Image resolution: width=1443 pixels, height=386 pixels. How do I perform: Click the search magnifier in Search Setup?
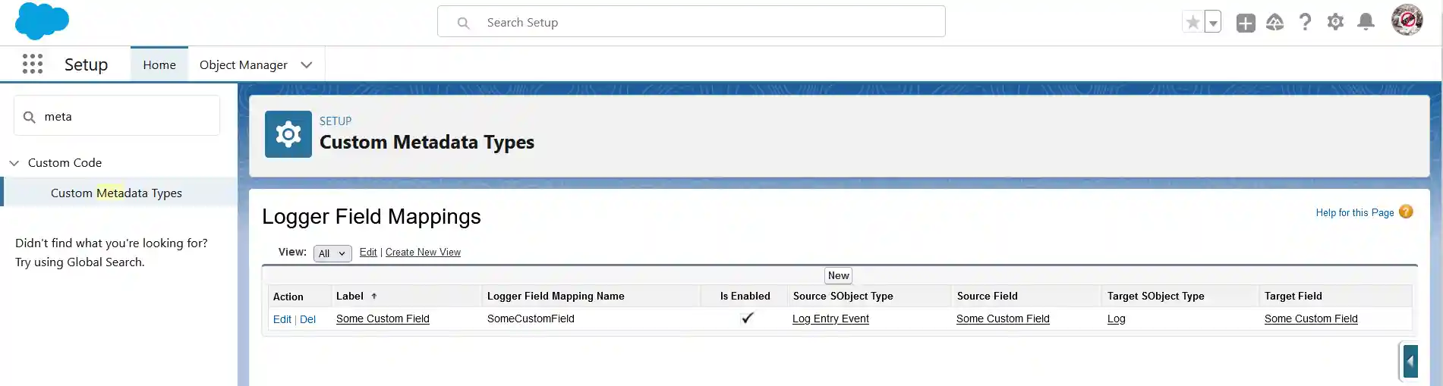463,23
